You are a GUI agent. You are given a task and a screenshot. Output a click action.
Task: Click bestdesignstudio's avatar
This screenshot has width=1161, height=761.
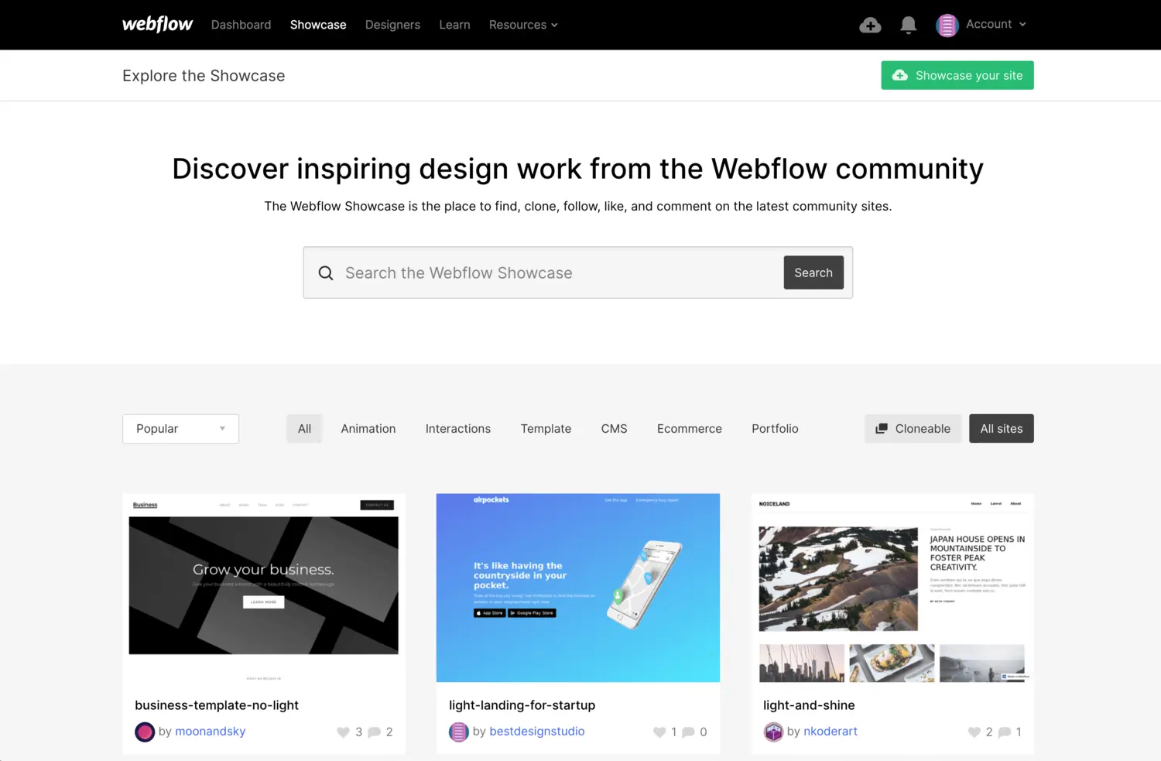(x=459, y=732)
